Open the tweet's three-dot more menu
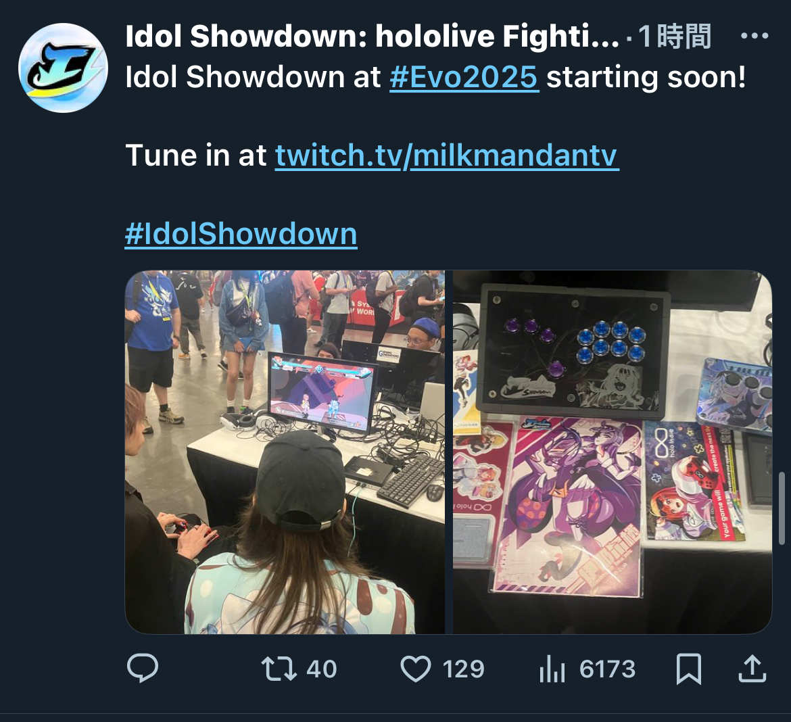 (754, 36)
